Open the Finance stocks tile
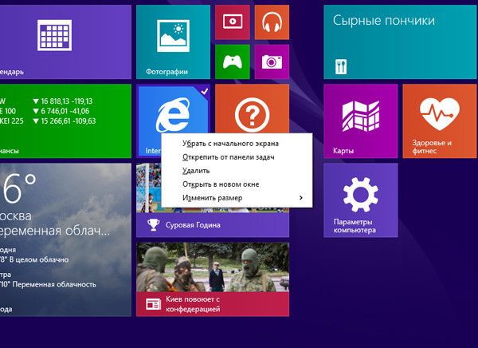478x348 pixels. (x=65, y=121)
